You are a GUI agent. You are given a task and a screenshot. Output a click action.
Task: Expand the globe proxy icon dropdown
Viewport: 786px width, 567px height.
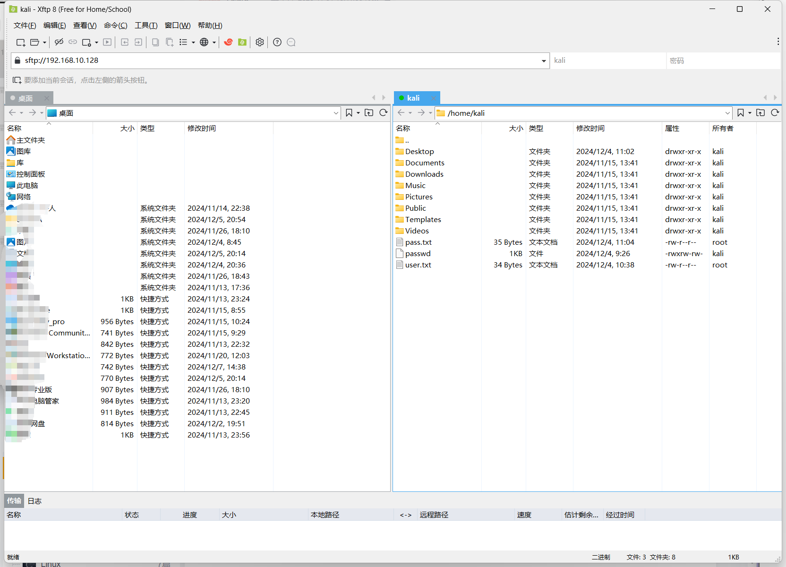click(214, 42)
